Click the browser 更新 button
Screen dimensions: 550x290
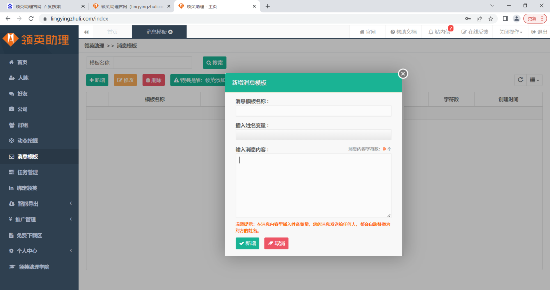pyautogui.click(x=535, y=18)
